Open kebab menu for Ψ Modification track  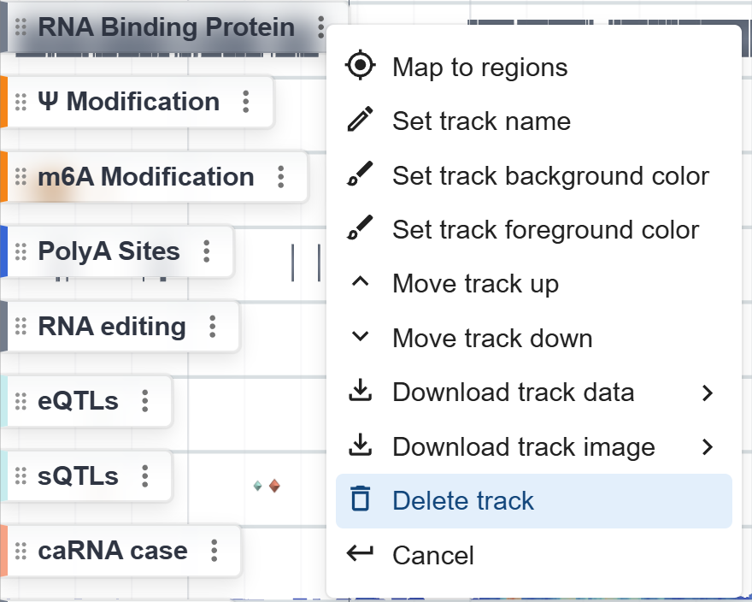pyautogui.click(x=246, y=102)
